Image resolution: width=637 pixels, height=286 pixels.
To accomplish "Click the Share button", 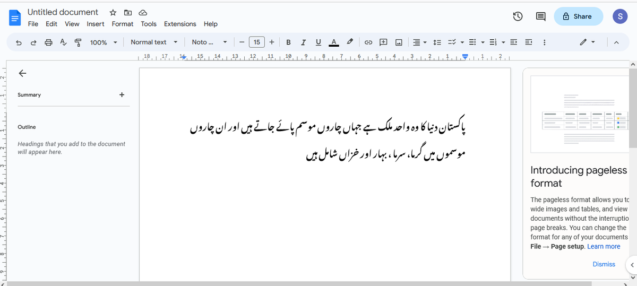I will pos(579,16).
